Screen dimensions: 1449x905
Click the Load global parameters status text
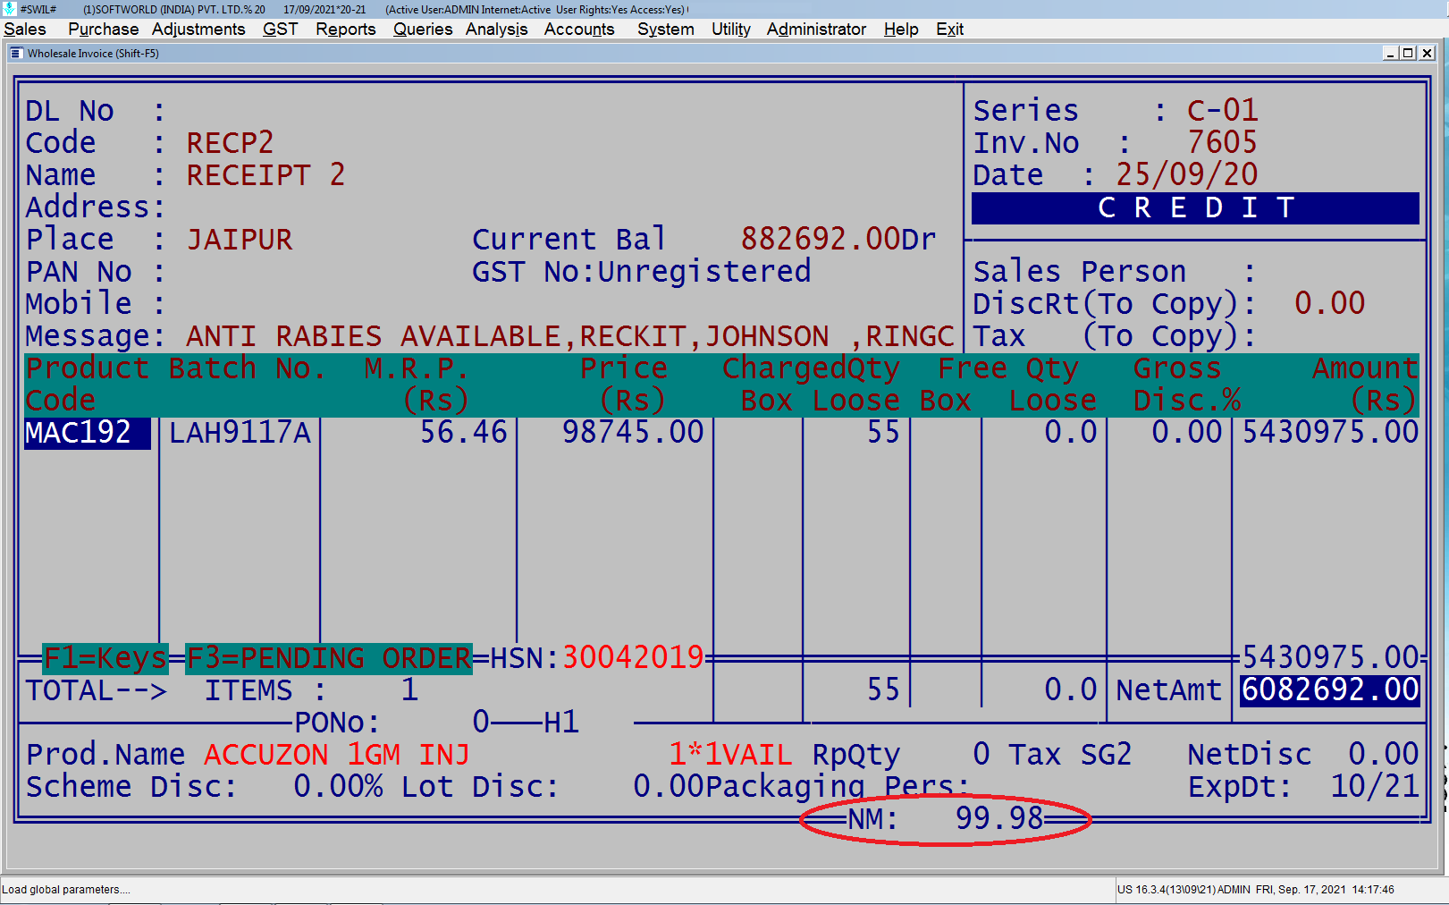pyautogui.click(x=65, y=890)
